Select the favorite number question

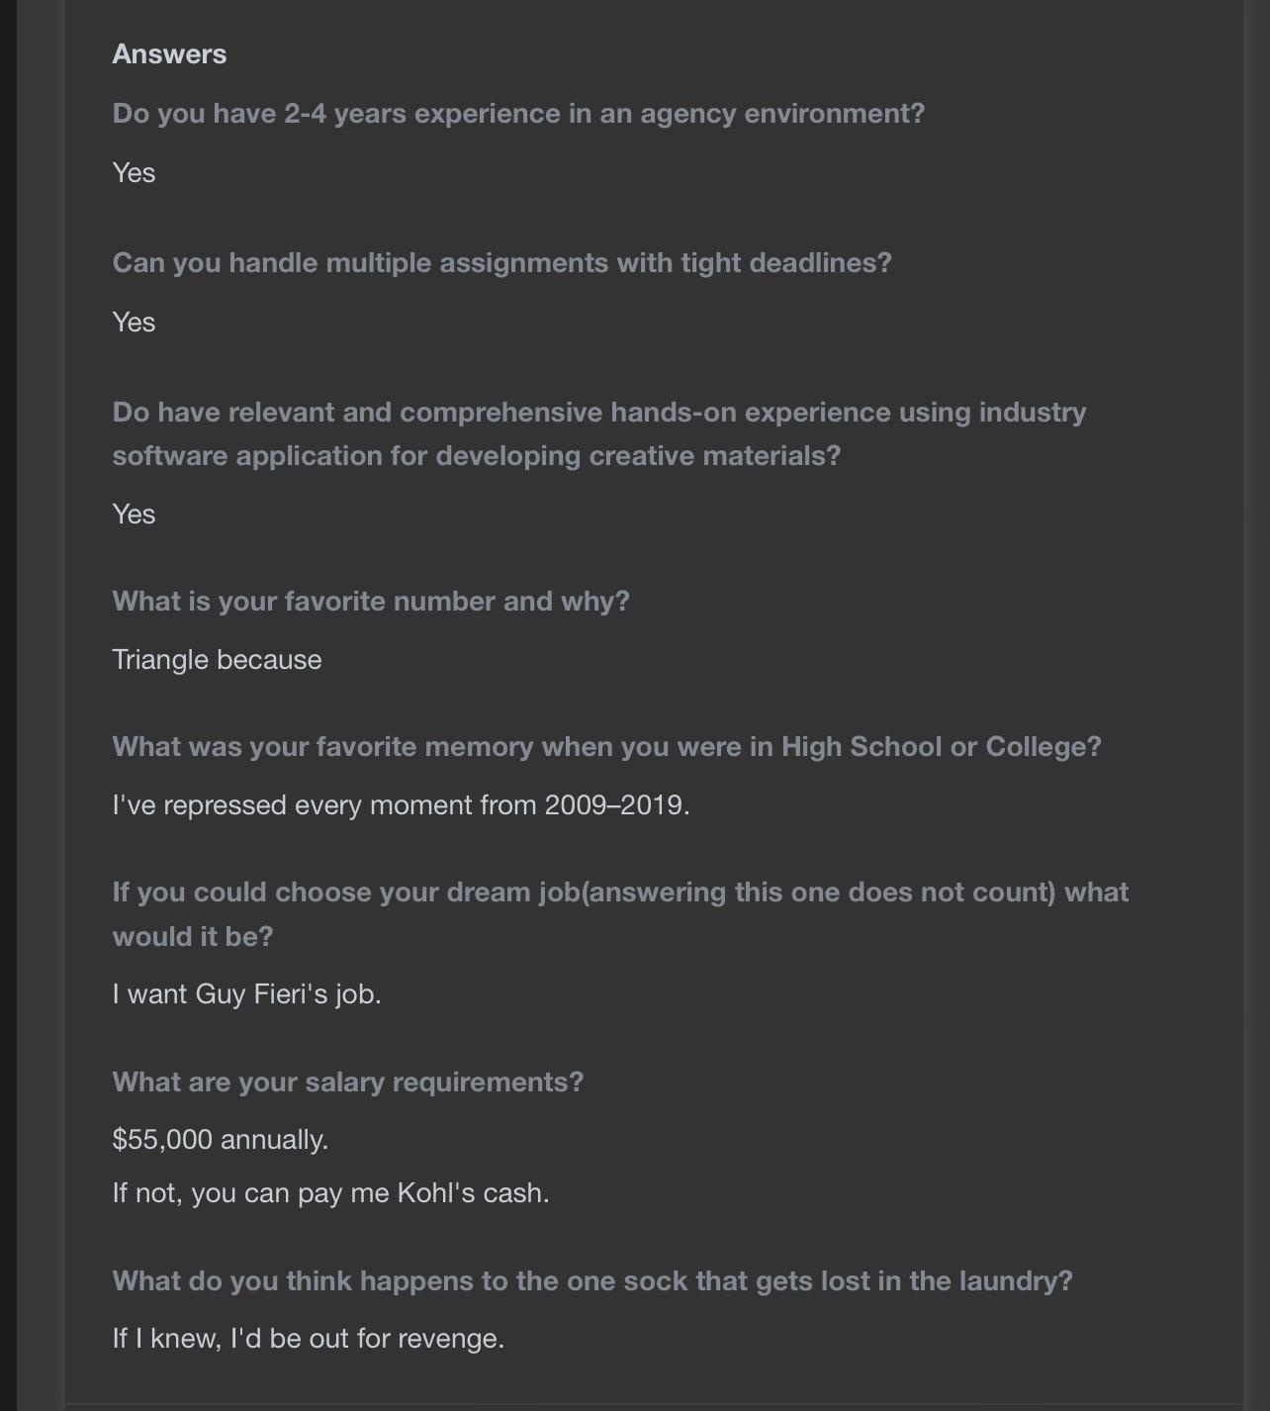[x=371, y=602]
